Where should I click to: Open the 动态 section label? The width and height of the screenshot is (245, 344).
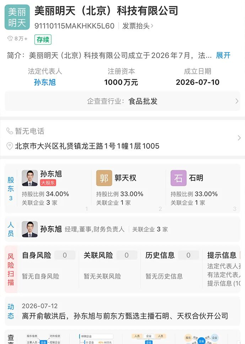point(11,311)
